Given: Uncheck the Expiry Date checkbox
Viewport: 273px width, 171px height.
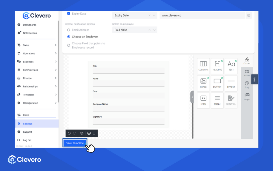Looking at the screenshot, I should [69, 13].
